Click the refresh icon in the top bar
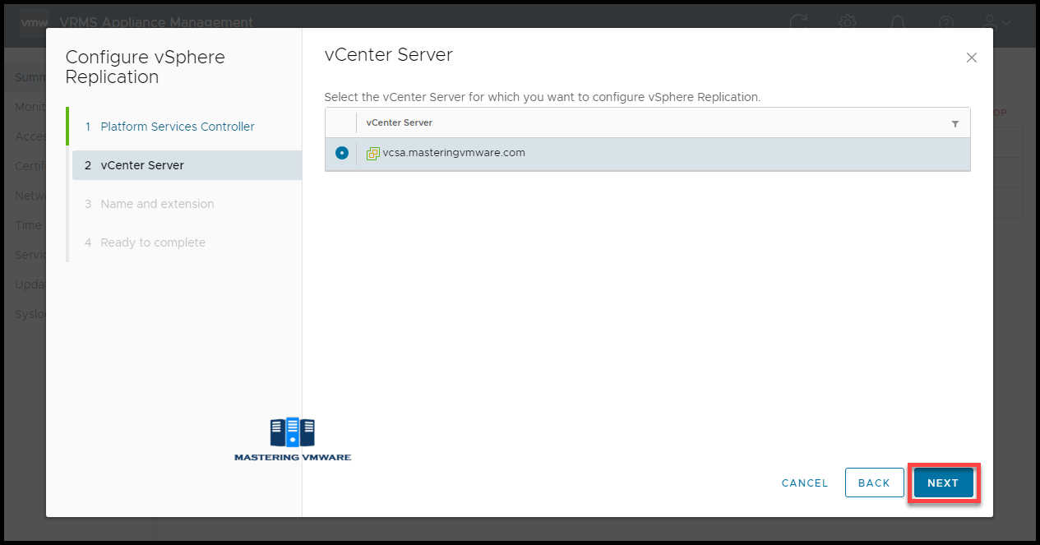Image resolution: width=1040 pixels, height=545 pixels. 797,22
